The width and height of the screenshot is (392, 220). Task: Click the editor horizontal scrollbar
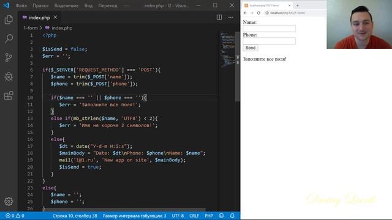click(x=124, y=210)
